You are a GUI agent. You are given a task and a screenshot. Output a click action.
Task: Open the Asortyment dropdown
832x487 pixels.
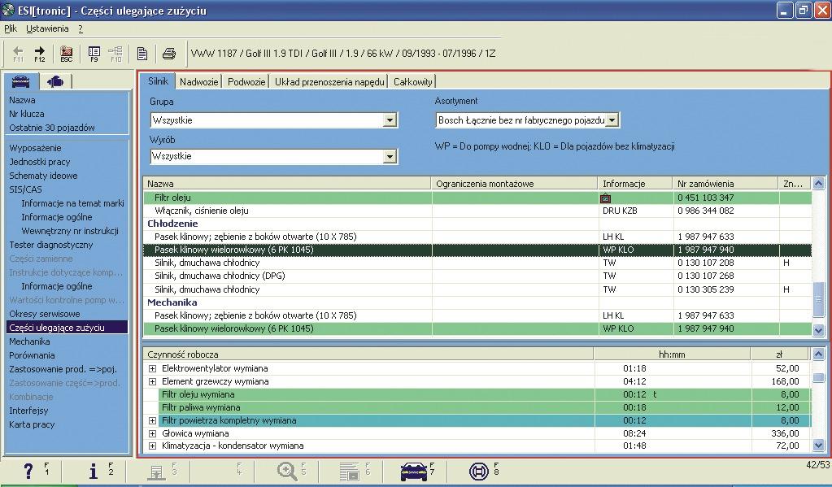point(612,120)
